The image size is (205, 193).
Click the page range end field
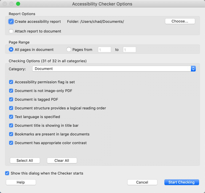(x=130, y=50)
